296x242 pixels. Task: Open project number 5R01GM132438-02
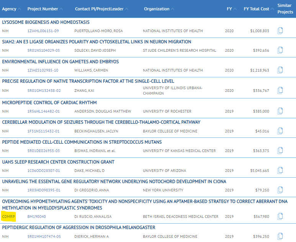point(44,91)
